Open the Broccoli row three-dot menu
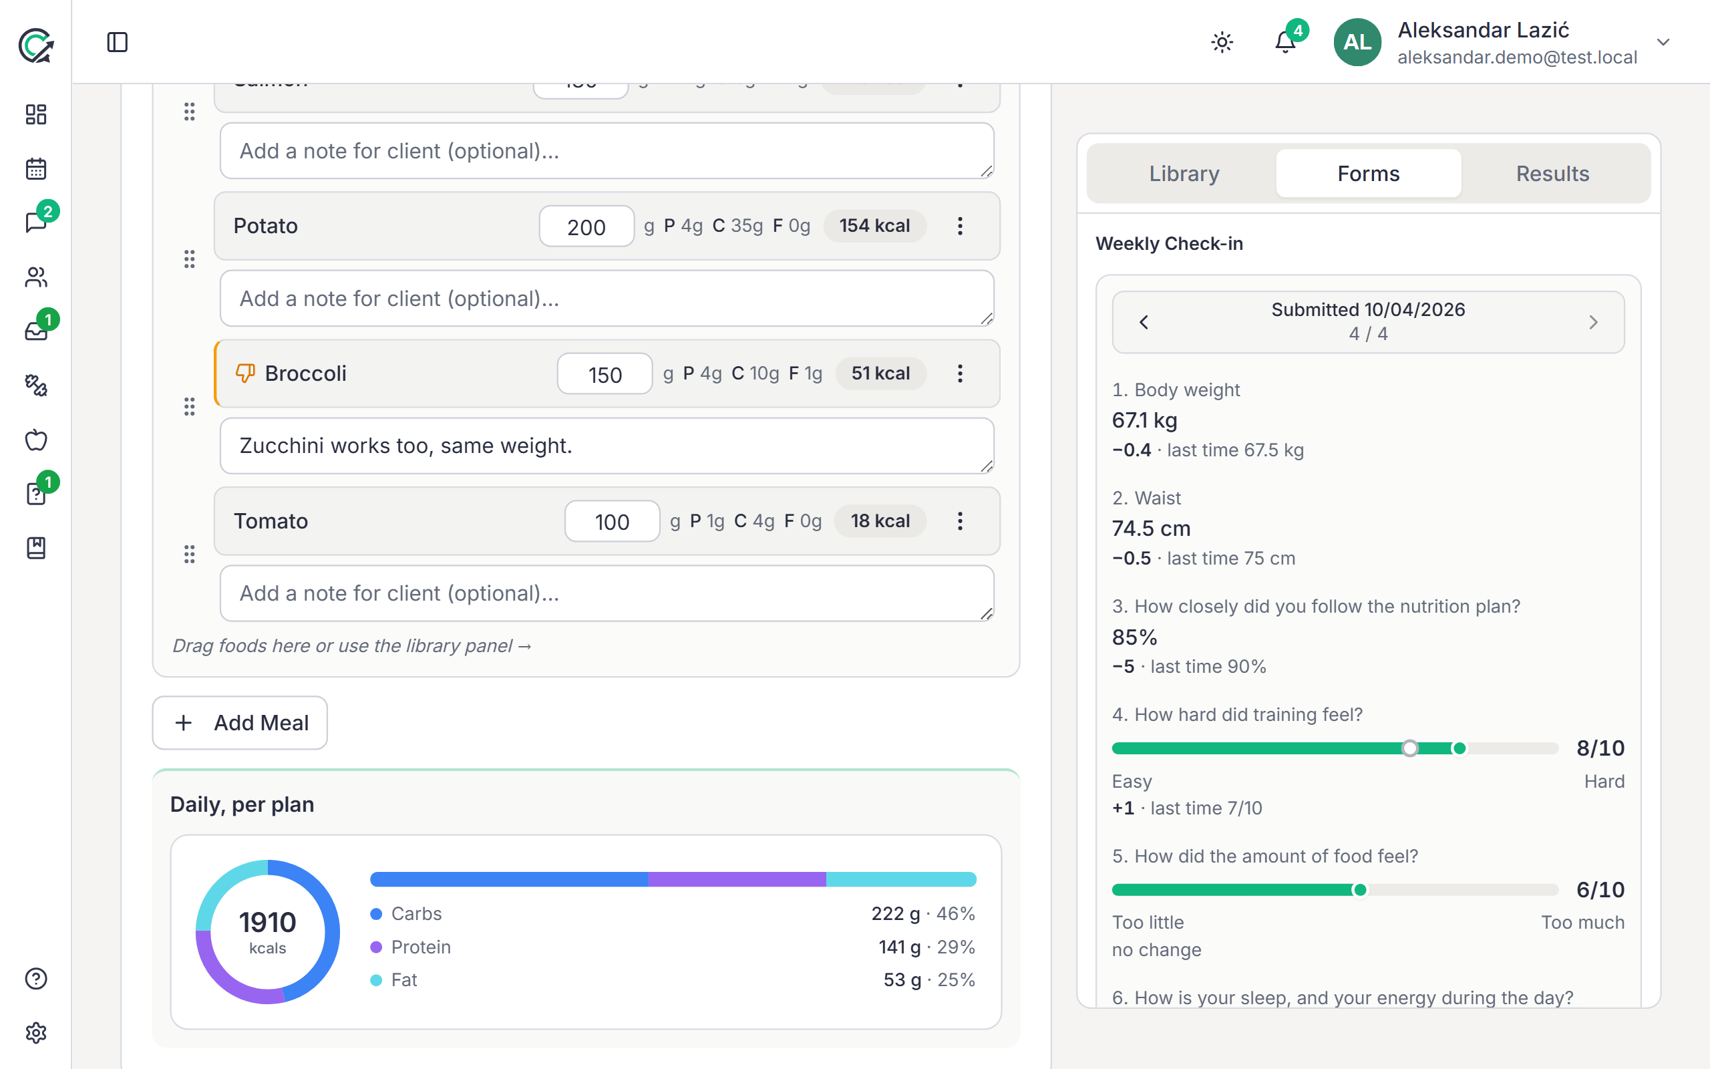 [x=960, y=373]
